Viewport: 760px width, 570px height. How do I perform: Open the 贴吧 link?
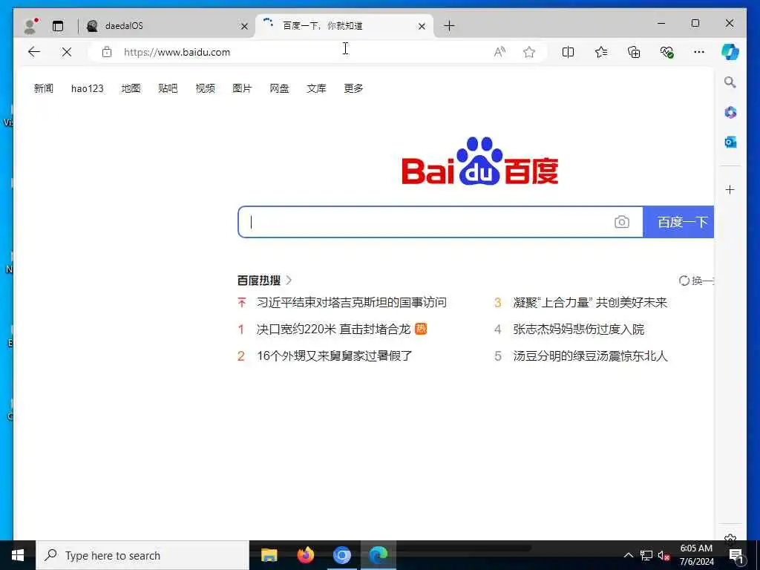click(x=168, y=88)
